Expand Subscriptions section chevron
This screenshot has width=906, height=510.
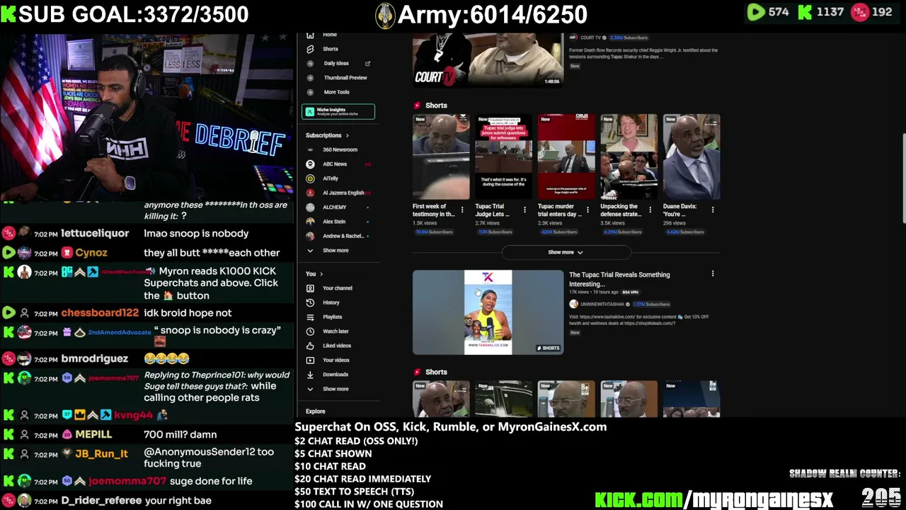click(347, 135)
